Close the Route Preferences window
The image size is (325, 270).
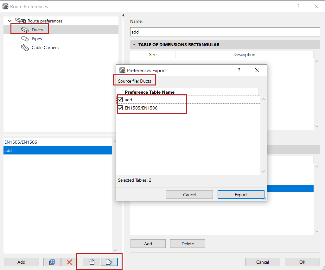[x=316, y=6]
